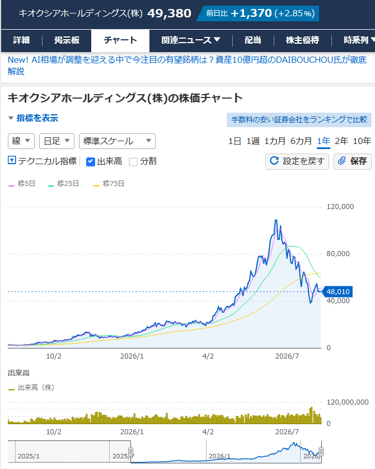Click 設定を戻す reset button
The width and height of the screenshot is (375, 469).
[x=297, y=161]
